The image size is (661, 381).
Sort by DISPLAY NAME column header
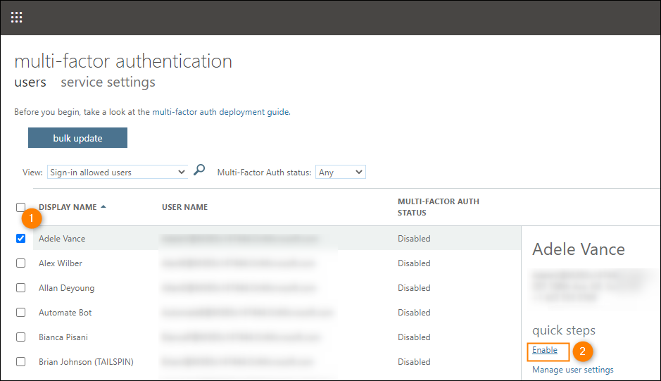point(68,207)
